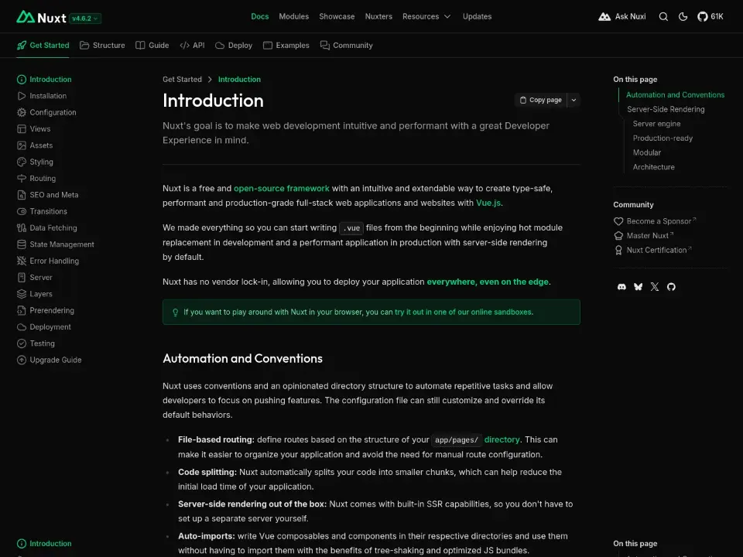
Task: Follow the everywhere, even on the edge link
Action: pyautogui.click(x=488, y=282)
